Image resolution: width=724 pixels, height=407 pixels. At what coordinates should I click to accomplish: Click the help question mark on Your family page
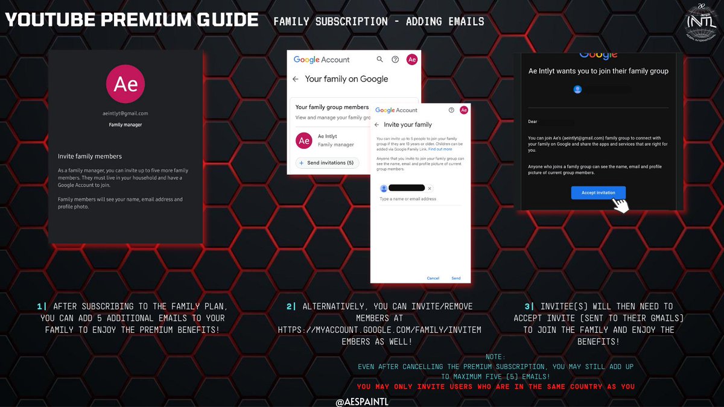coord(396,59)
